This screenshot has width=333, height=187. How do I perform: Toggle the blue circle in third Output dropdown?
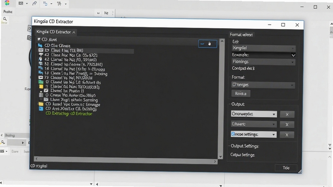pyautogui.click(x=233, y=134)
